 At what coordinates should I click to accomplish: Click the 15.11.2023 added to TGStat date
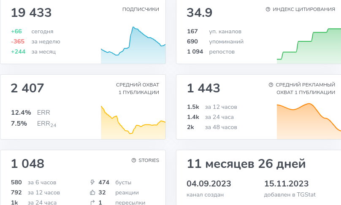click(x=287, y=183)
